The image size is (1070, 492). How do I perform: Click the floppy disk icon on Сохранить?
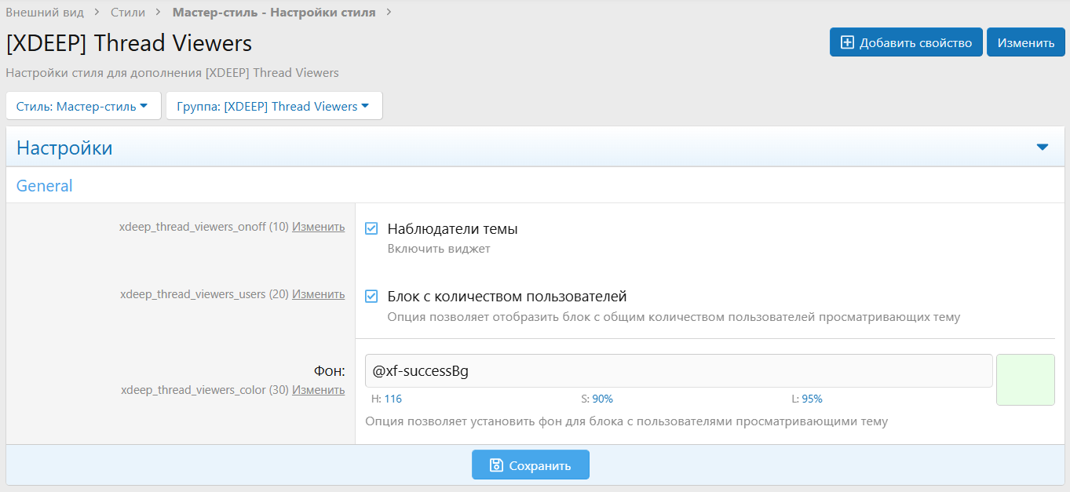[x=496, y=465]
